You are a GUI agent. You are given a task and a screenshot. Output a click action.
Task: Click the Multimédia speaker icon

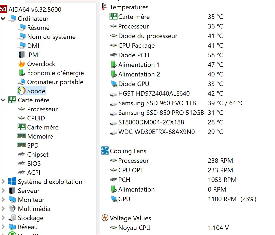coord(12,209)
